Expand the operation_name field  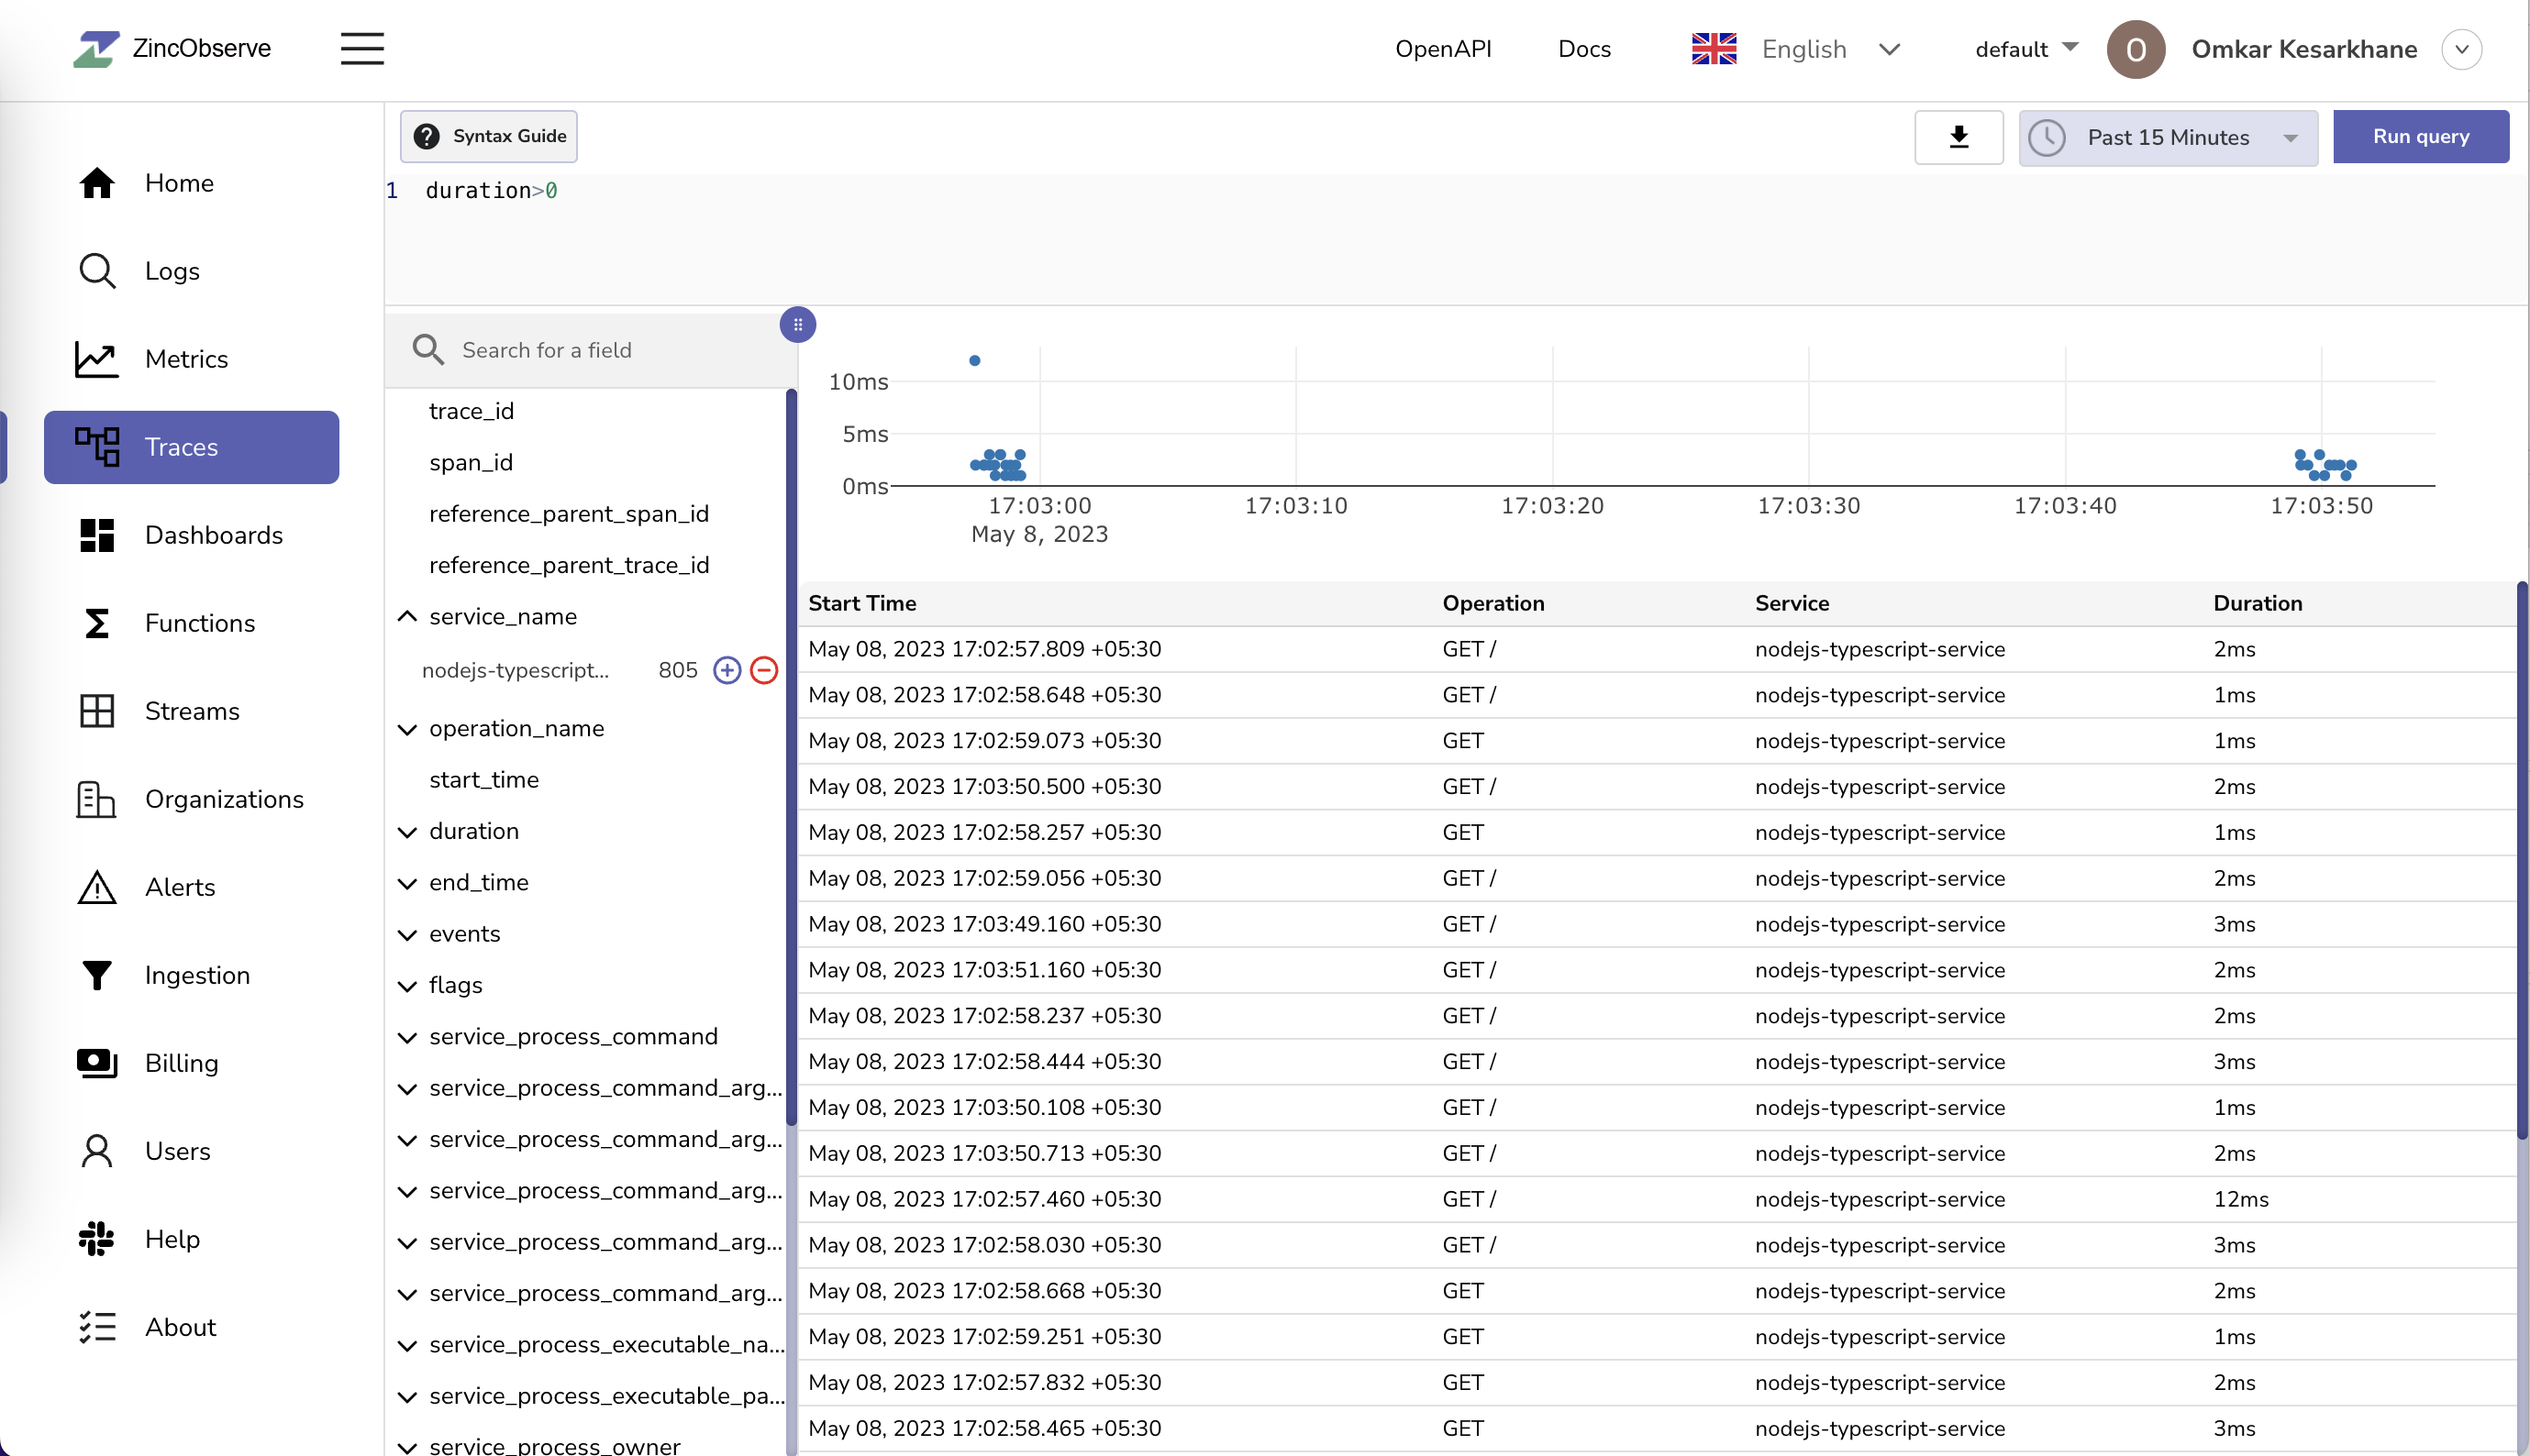tap(407, 729)
